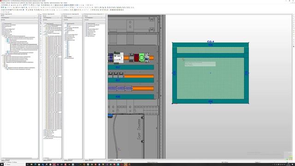Switch the fourth navigator to its List tab
The width and height of the screenshot is (295, 166).
[91, 160]
